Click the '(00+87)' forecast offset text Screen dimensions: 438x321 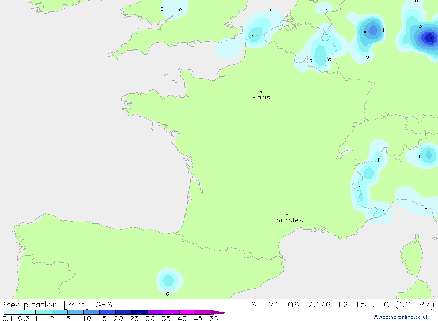(x=415, y=305)
